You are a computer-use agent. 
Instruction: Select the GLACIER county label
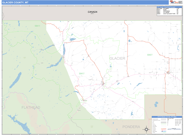tap(117, 58)
